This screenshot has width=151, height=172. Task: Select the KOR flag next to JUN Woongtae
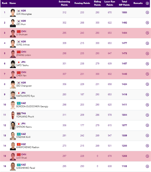19,11
